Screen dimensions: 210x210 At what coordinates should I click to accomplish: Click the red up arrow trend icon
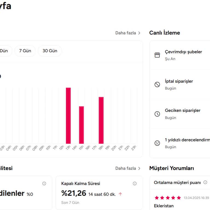coord(120,194)
